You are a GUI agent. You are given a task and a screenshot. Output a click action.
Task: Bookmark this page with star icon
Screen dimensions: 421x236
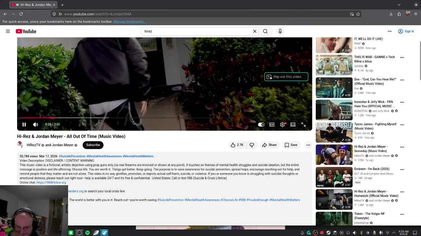pyautogui.click(x=358, y=14)
